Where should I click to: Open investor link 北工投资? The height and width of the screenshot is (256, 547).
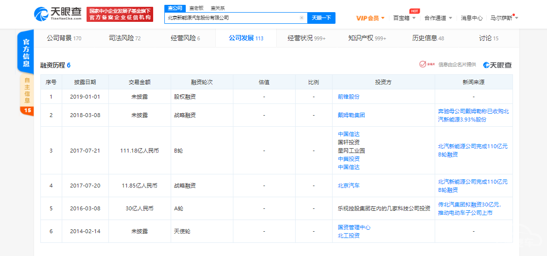pyautogui.click(x=349, y=236)
